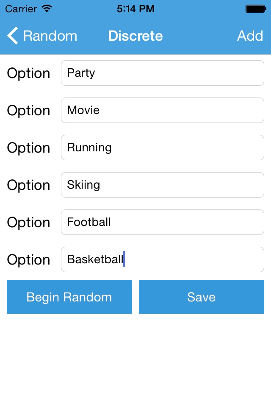
Task: Tap the Option label beside Party
Action: coord(28,73)
